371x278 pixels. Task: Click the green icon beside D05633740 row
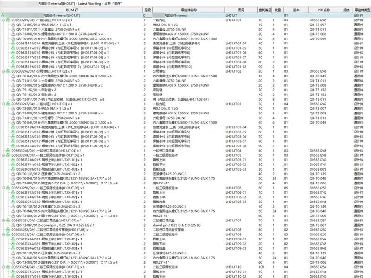point(13,160)
